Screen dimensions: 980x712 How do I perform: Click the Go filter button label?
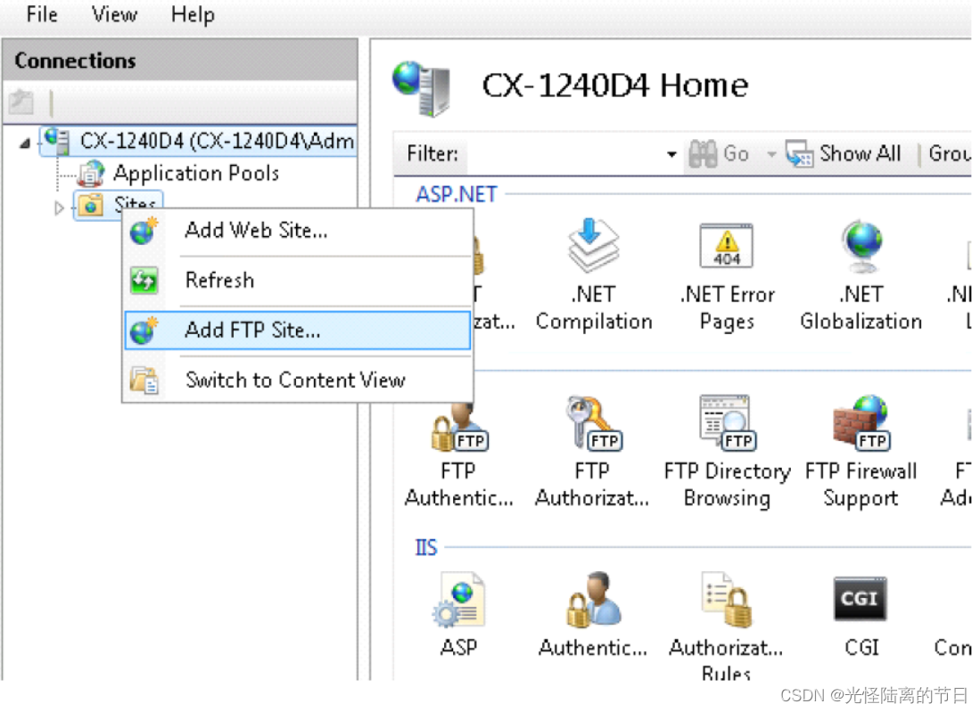[737, 153]
